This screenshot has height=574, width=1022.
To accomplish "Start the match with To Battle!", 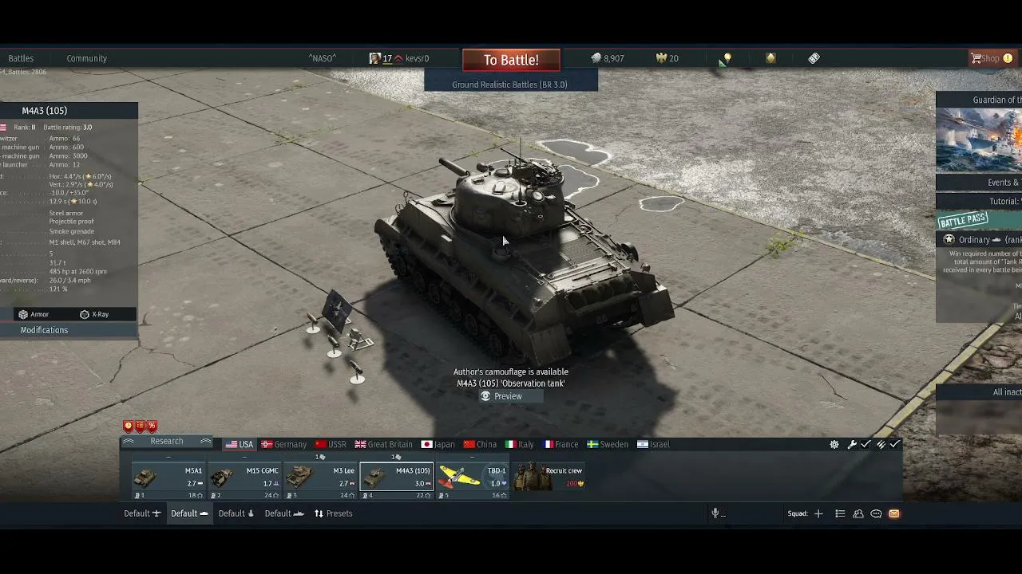I will [511, 60].
